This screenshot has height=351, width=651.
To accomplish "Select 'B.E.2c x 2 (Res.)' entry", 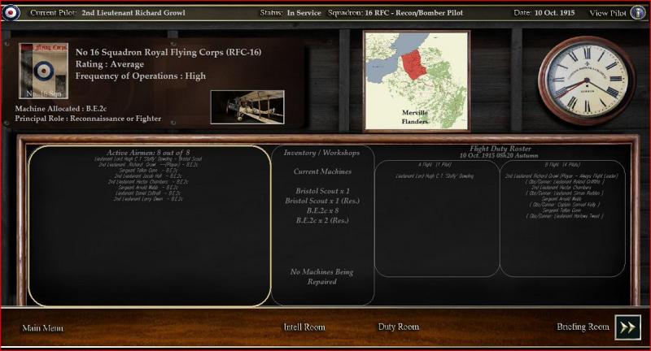I will click(322, 220).
